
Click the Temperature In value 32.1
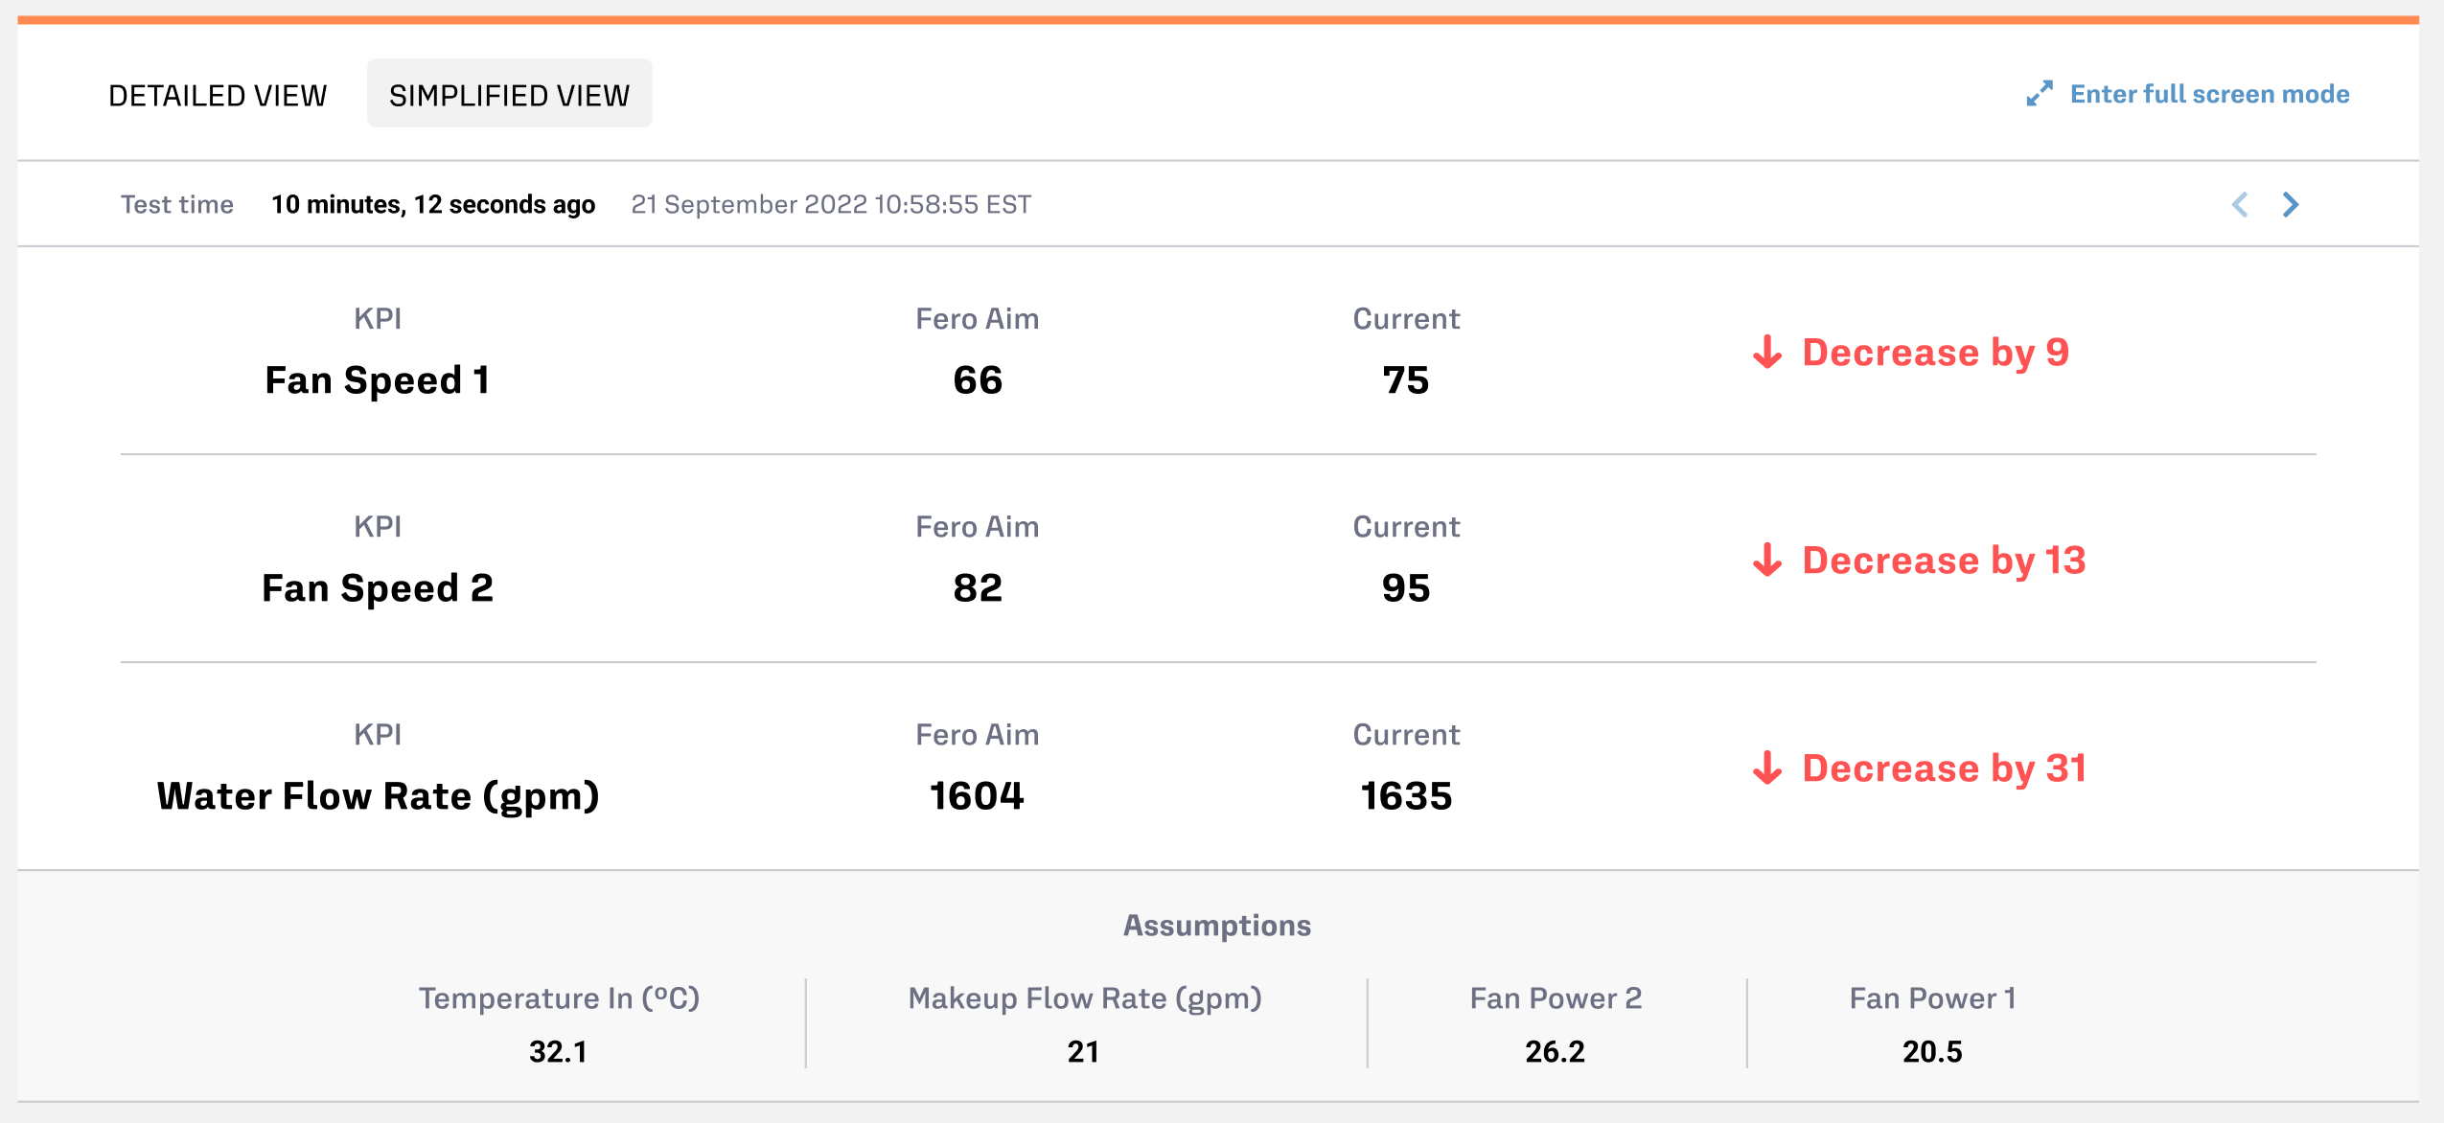(x=558, y=1051)
